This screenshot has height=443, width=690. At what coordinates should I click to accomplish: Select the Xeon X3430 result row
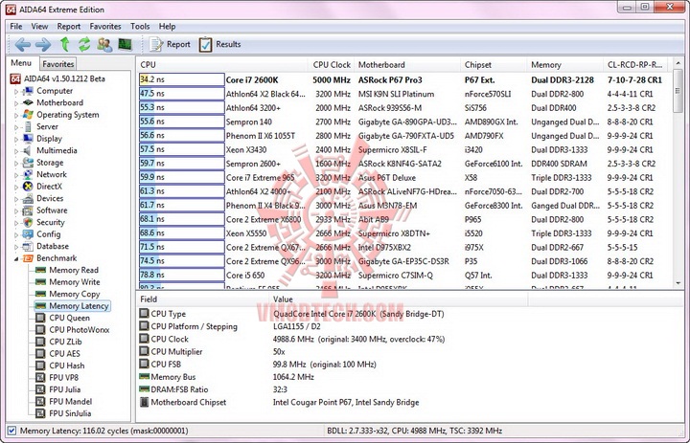click(x=403, y=150)
